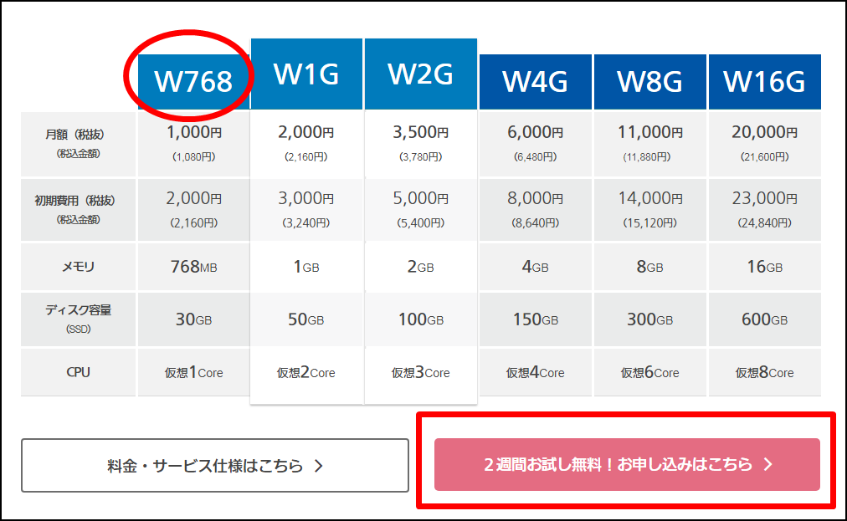Choose the W8G plan column header
Screen dimensions: 847x521
(649, 81)
